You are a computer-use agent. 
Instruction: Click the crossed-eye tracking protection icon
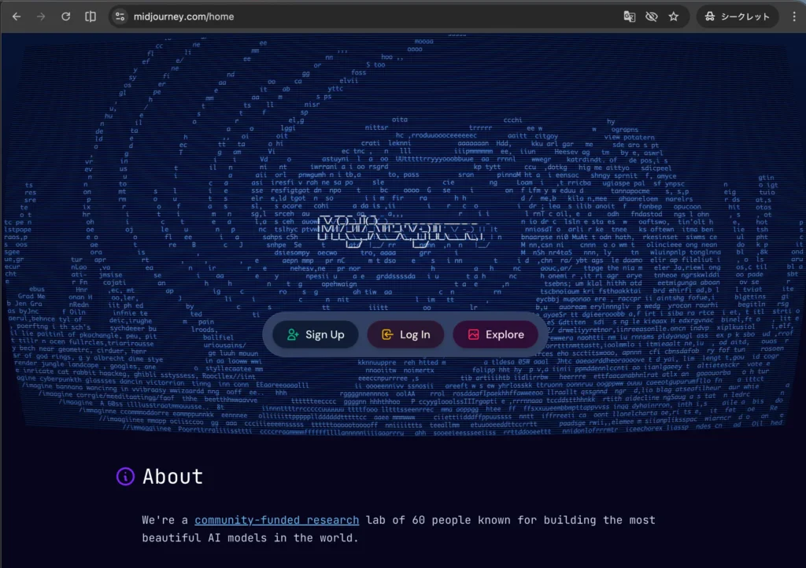click(x=651, y=17)
